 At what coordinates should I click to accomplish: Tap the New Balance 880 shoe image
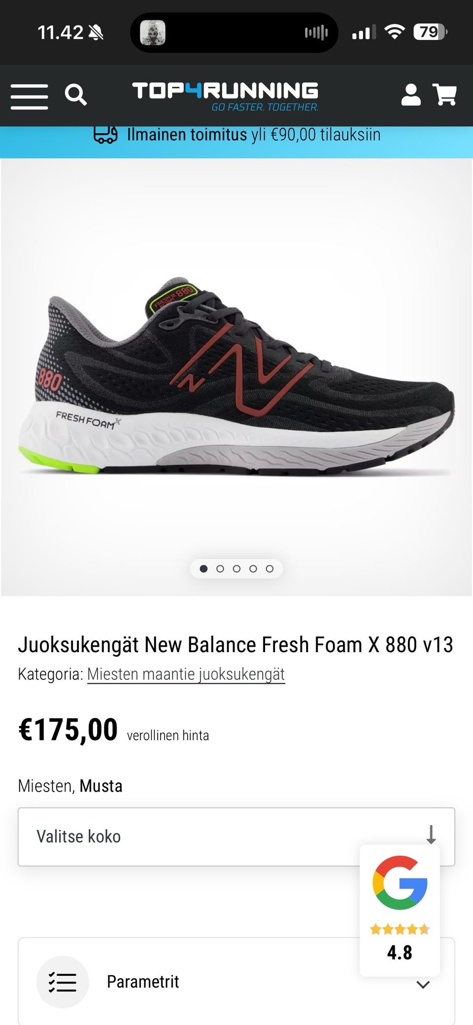click(x=236, y=377)
